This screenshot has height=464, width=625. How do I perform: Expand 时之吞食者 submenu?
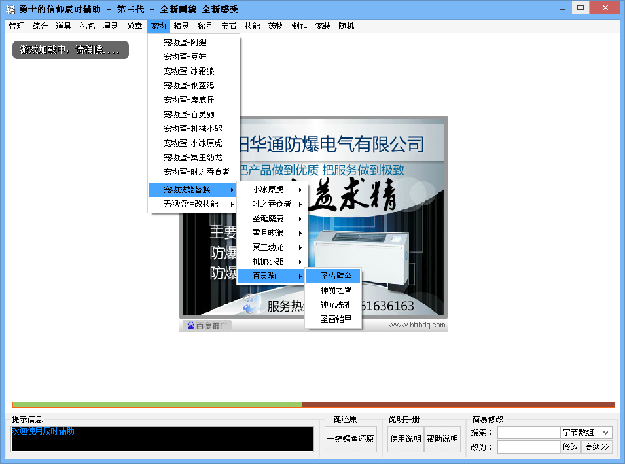click(x=272, y=204)
